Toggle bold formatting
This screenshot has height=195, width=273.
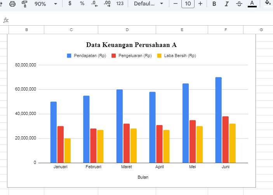pyautogui.click(x=214, y=3)
